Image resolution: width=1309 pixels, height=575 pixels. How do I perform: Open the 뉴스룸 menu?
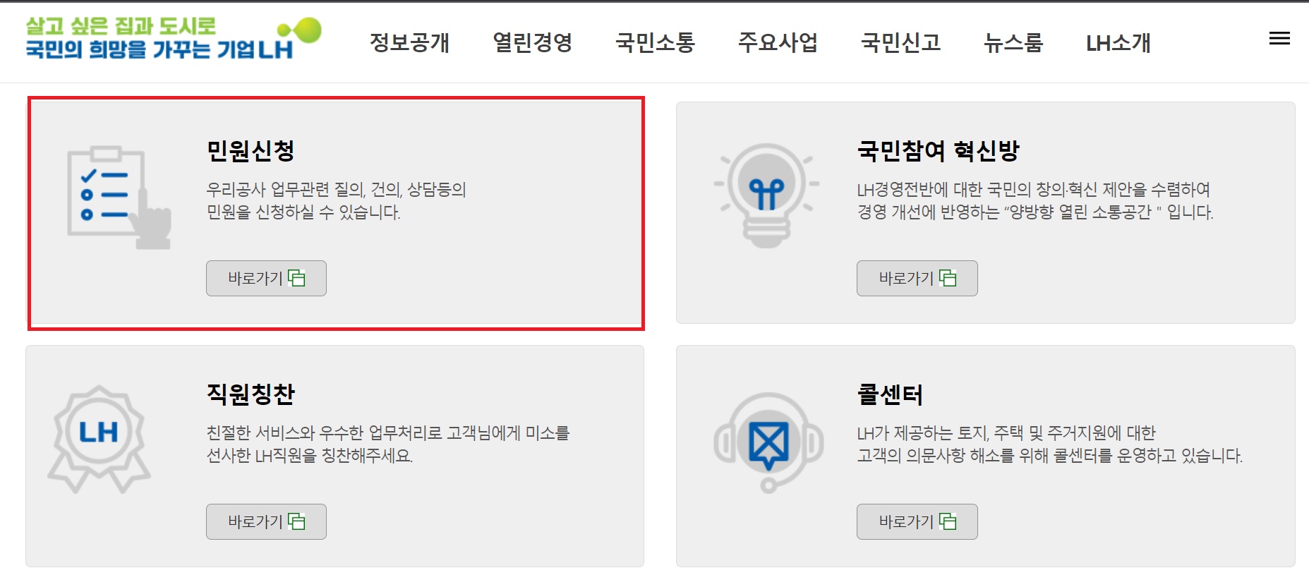(1013, 42)
